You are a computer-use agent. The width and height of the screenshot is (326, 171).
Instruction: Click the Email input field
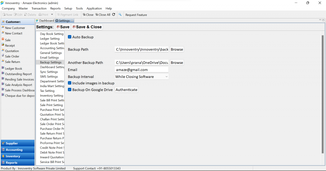tap(142, 70)
